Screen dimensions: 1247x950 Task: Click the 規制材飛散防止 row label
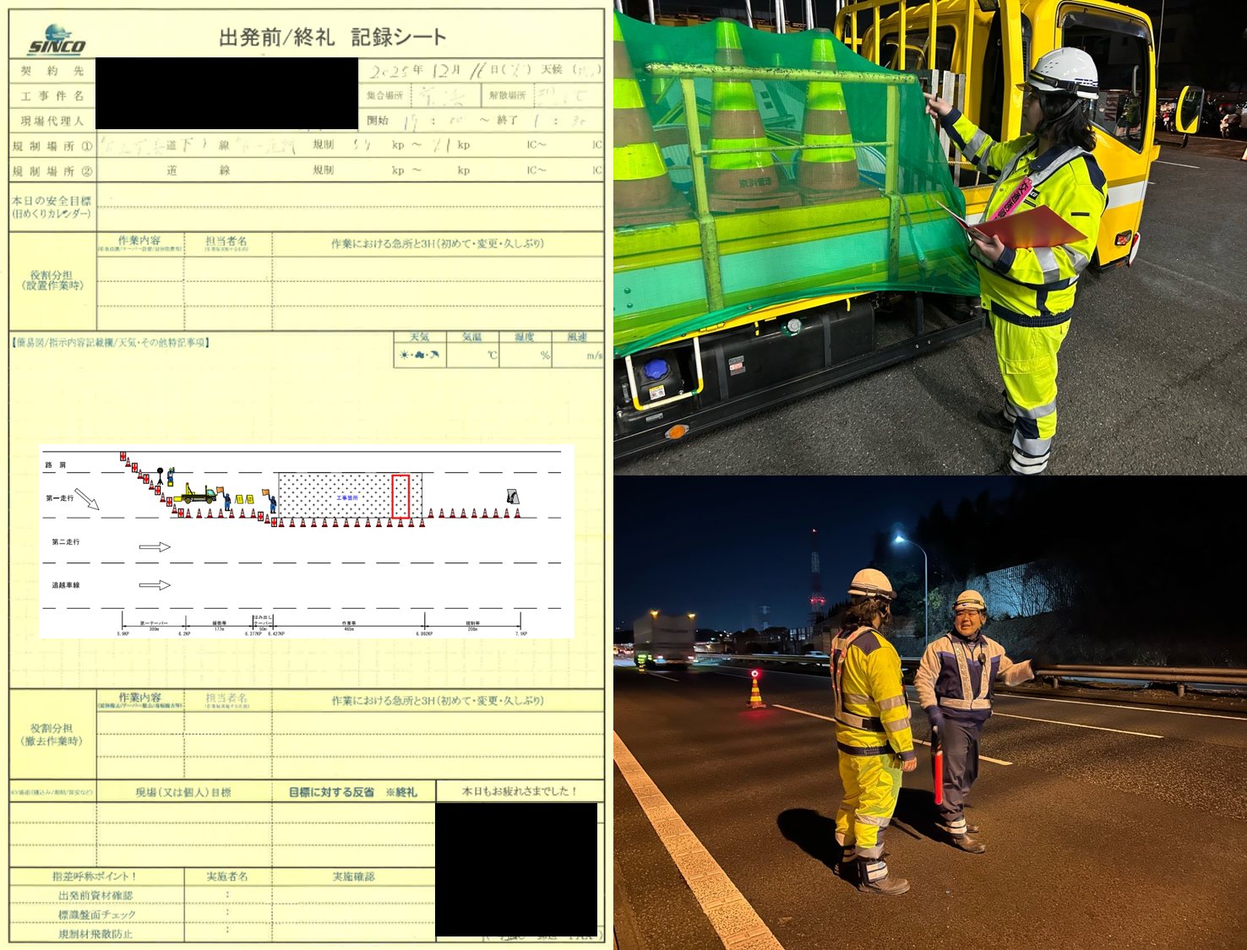pos(95,934)
